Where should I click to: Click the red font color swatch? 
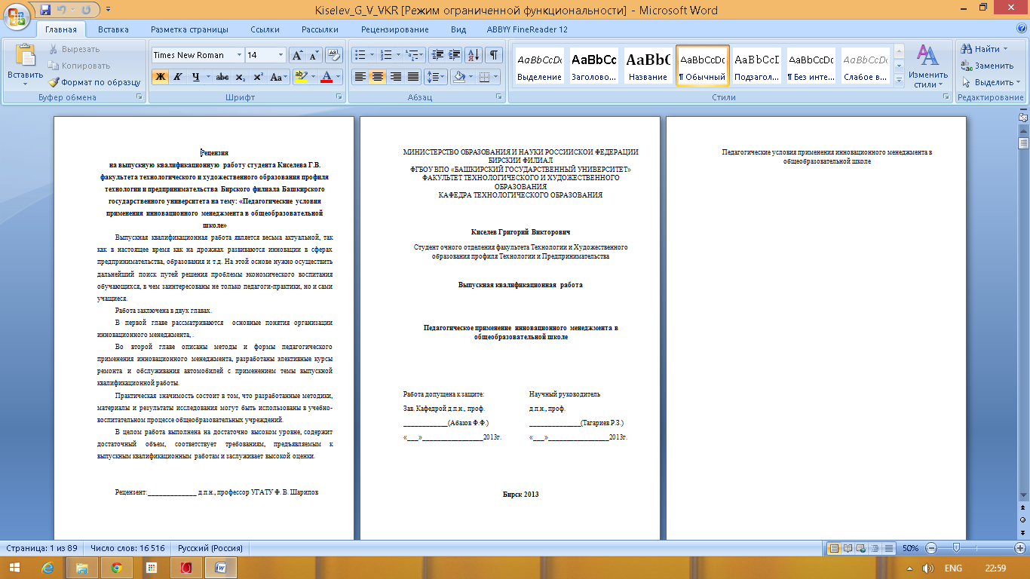326,77
